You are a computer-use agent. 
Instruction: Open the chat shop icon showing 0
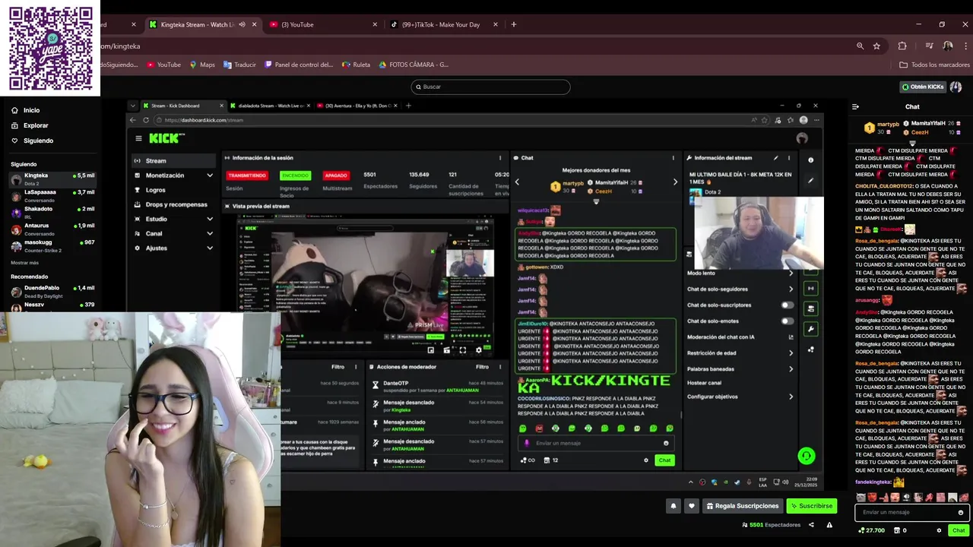point(899,530)
